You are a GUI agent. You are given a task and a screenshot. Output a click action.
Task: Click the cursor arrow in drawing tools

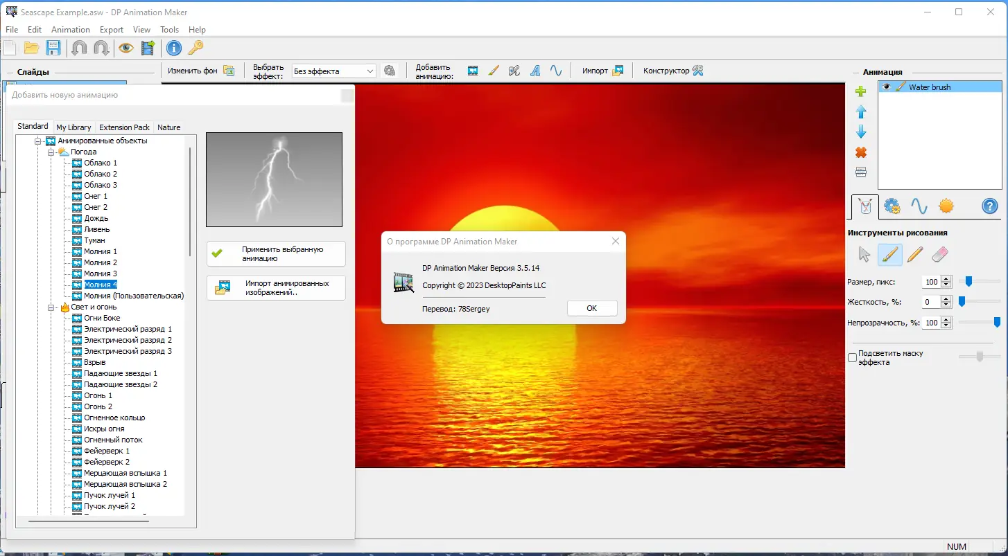click(x=864, y=255)
